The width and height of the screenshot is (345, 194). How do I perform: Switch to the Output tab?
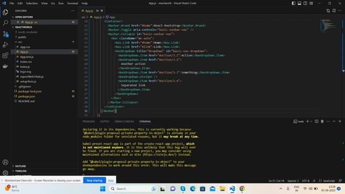pyautogui.click(x=105, y=121)
